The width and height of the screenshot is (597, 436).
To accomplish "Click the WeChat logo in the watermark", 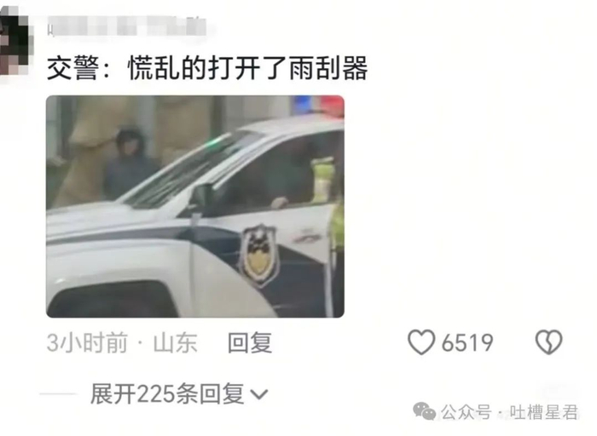I will [424, 411].
